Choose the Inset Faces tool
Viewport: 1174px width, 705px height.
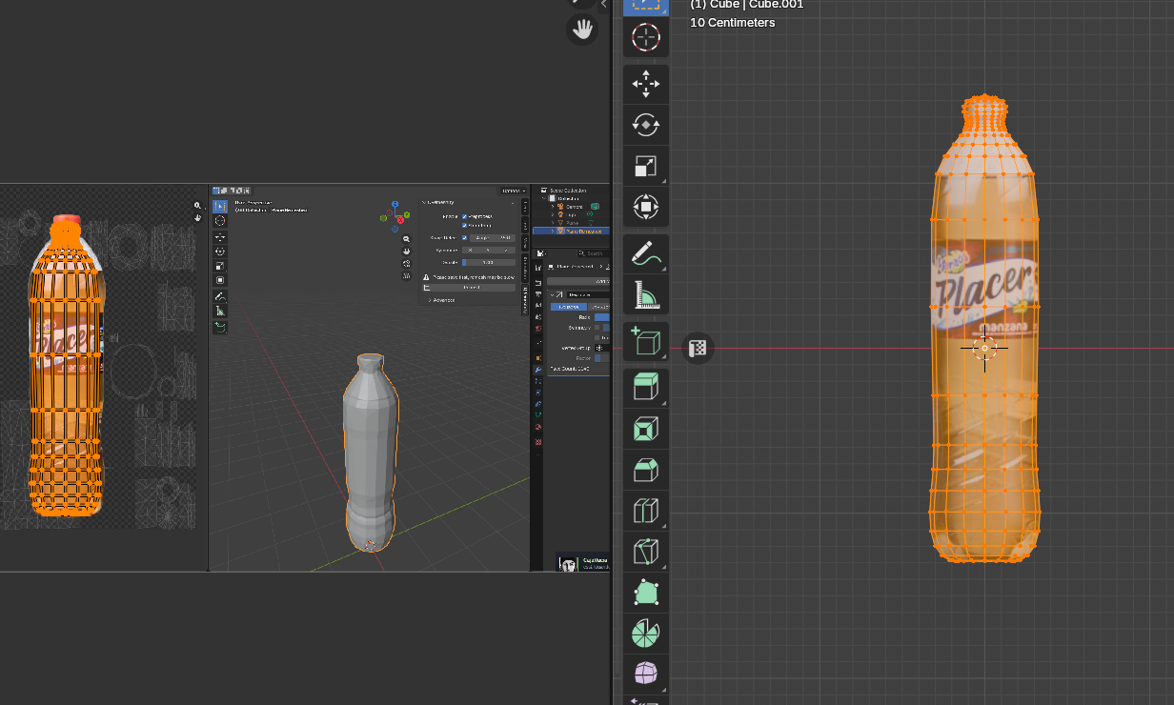click(x=645, y=429)
